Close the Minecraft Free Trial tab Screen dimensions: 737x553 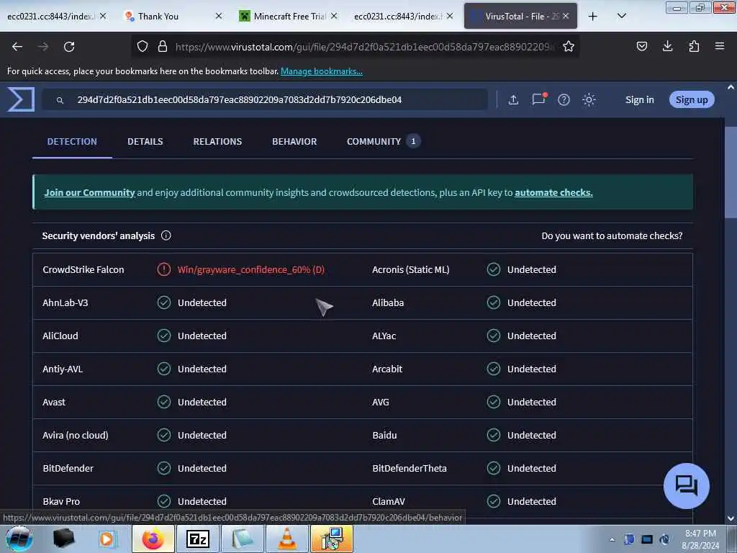click(334, 16)
